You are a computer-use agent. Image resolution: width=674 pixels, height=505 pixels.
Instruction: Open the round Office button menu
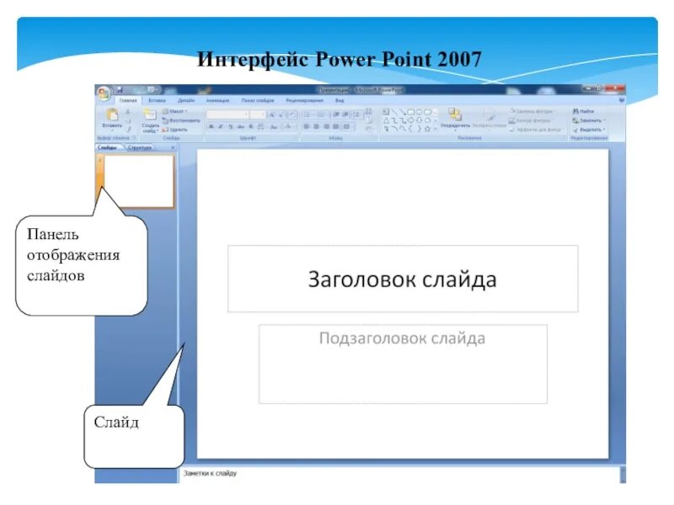(103, 93)
